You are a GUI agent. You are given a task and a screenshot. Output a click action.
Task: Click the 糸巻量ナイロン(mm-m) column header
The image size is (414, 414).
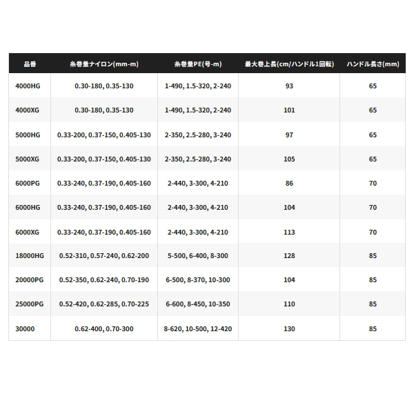coord(103,63)
